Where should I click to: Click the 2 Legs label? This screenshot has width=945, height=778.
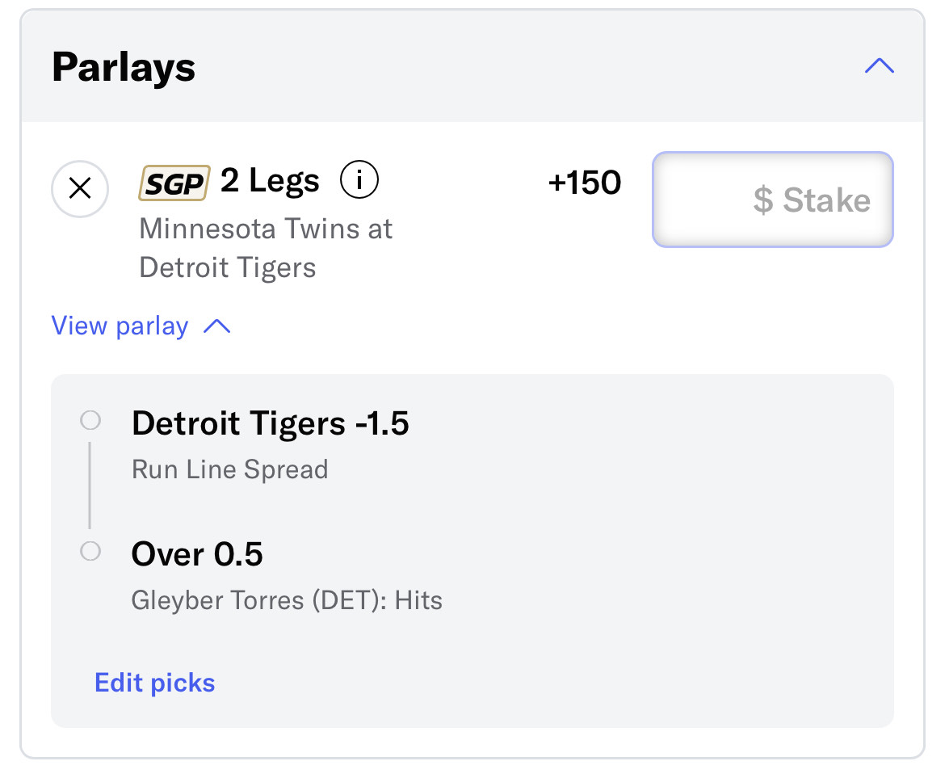click(x=270, y=180)
